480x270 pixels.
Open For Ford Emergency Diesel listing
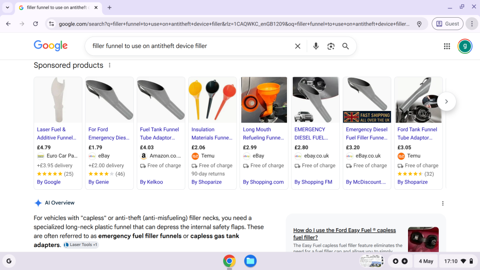tap(108, 134)
